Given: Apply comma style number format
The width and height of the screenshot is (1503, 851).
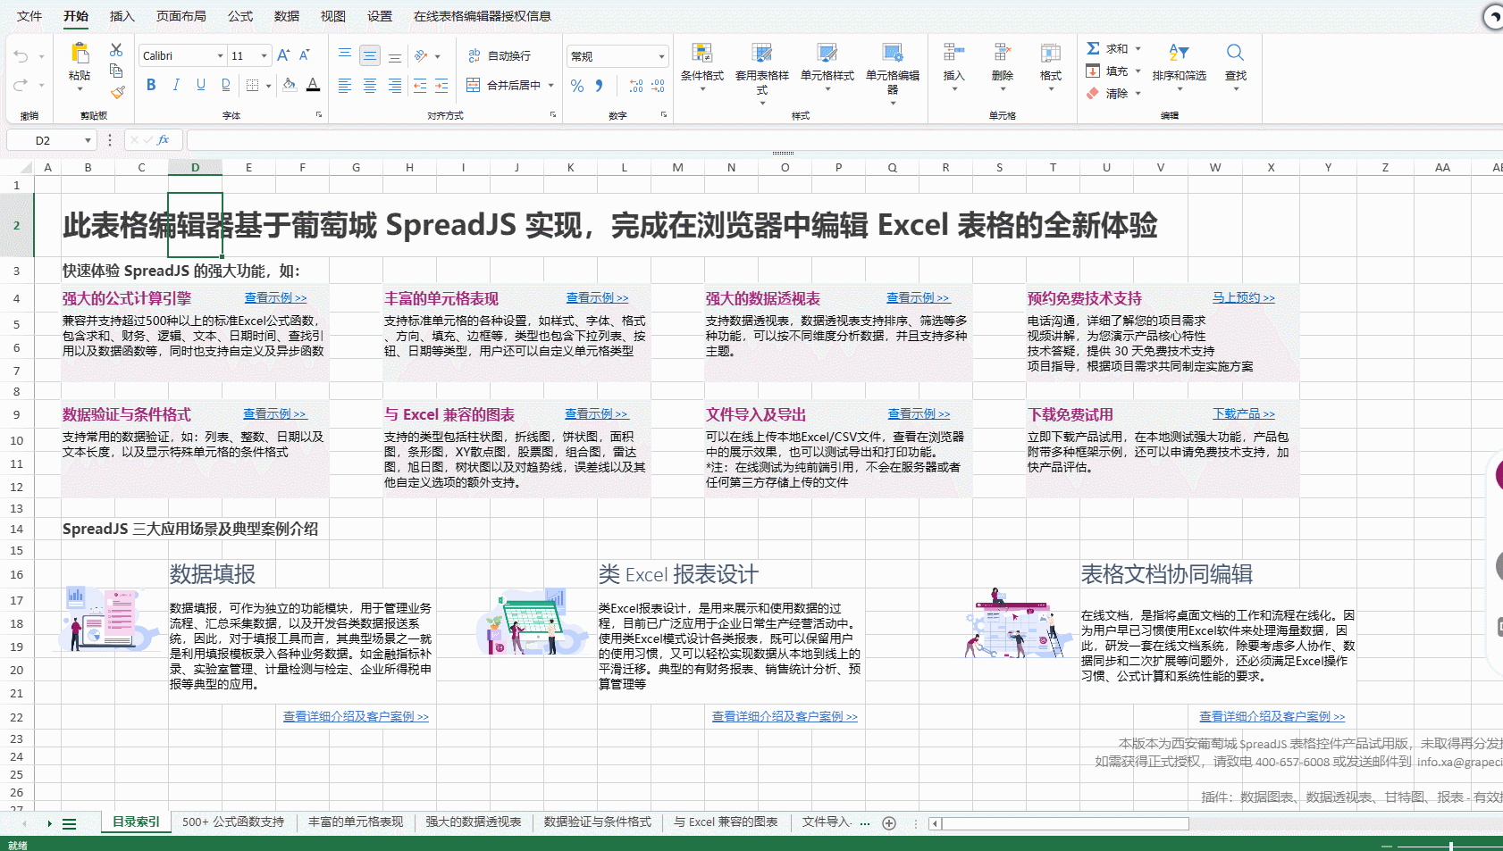Looking at the screenshot, I should pyautogui.click(x=600, y=86).
